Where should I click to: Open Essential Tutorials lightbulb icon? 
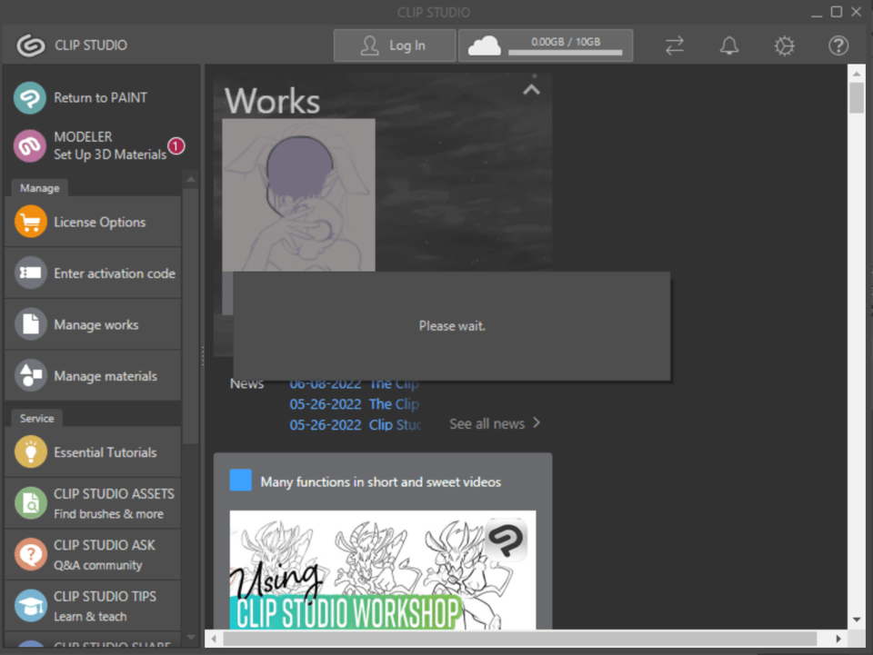click(31, 452)
